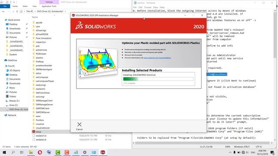Open Home ribbon tab in File Explorer

tap(15, 6)
